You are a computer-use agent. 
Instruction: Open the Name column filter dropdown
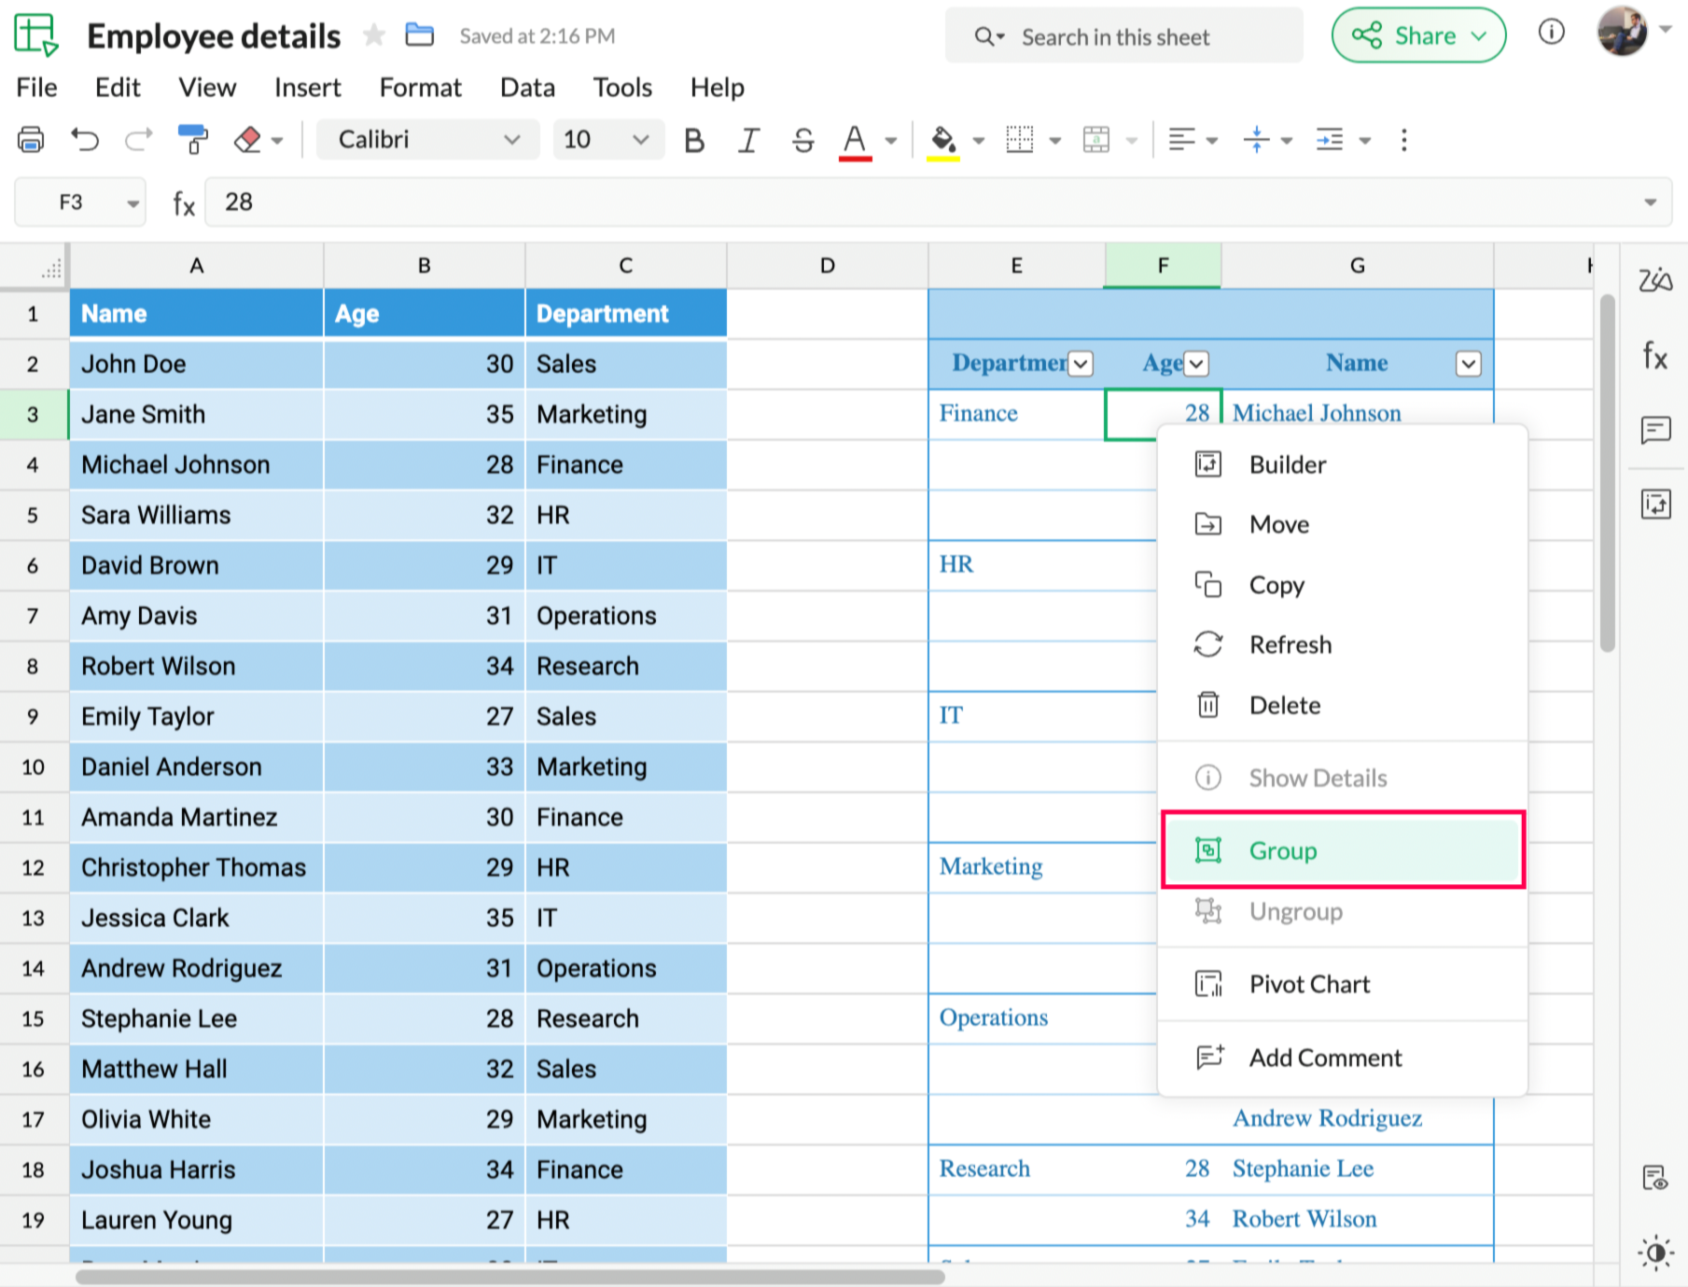[x=1468, y=364]
